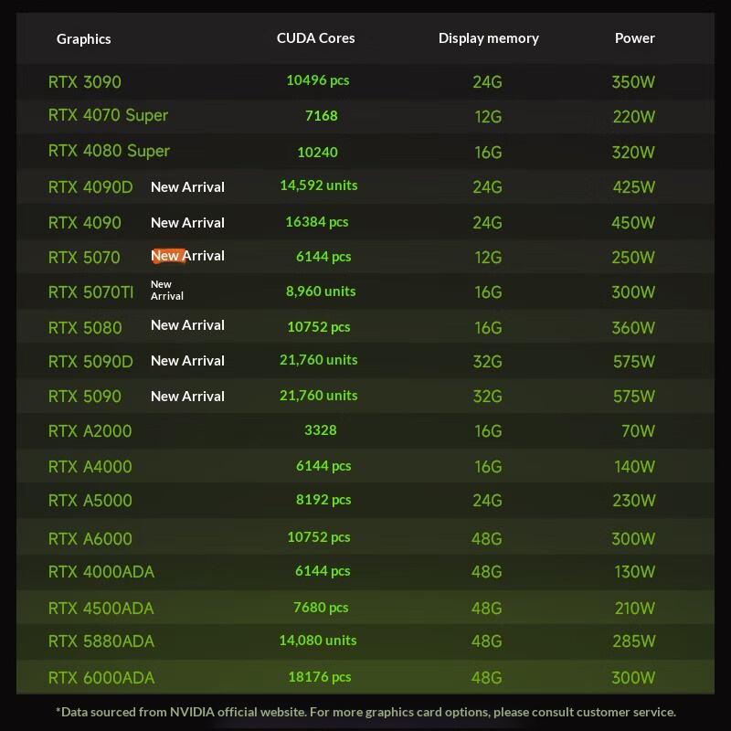
Task: Click the RTX 4070 Super name
Action: [108, 115]
